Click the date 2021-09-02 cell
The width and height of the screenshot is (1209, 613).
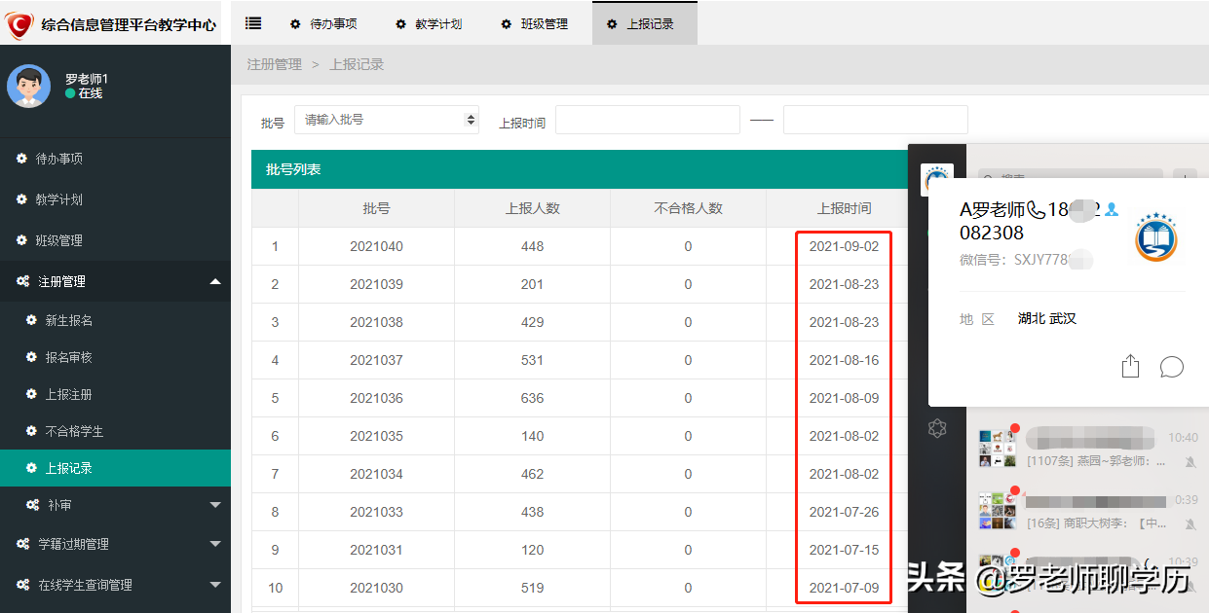pos(844,246)
